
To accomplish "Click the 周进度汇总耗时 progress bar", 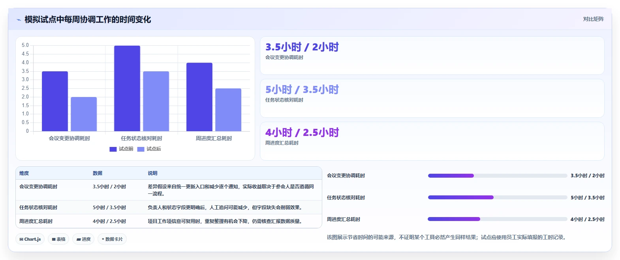I will [498, 219].
